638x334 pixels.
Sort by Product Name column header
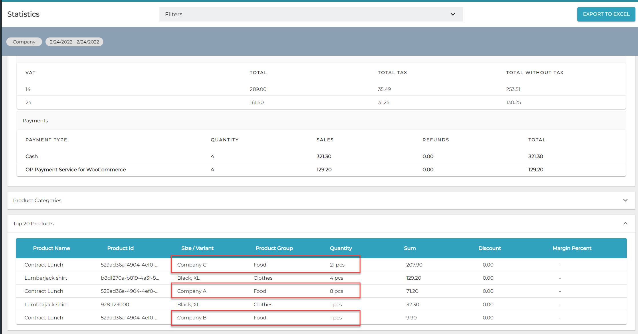point(51,248)
